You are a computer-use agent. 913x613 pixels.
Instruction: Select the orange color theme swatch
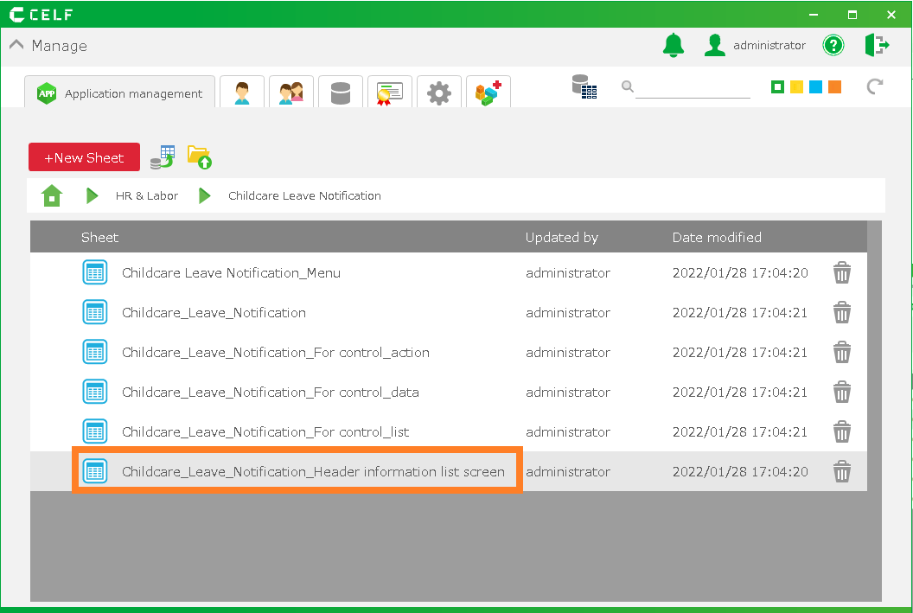pyautogui.click(x=834, y=87)
